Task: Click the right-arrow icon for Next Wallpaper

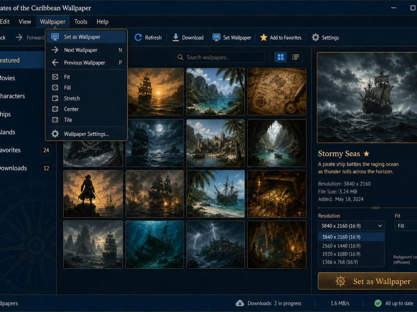Action: pyautogui.click(x=55, y=50)
